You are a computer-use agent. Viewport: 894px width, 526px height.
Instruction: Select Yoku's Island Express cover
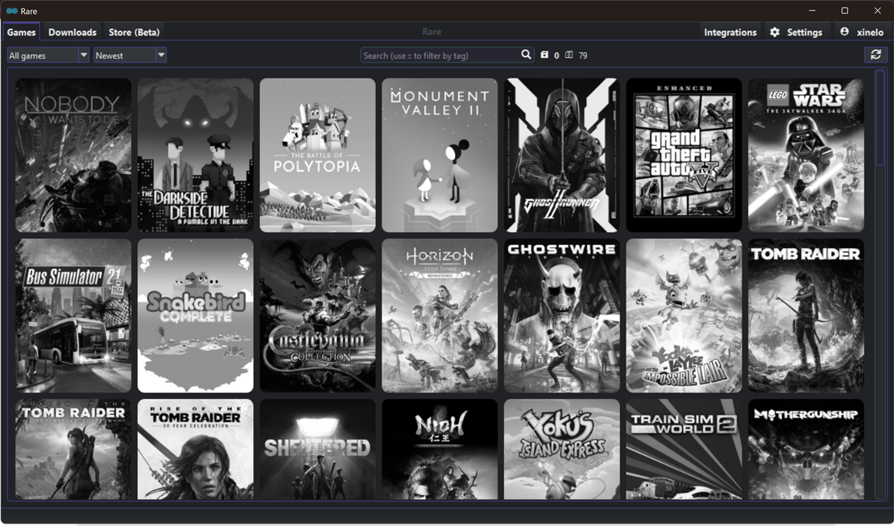[562, 449]
